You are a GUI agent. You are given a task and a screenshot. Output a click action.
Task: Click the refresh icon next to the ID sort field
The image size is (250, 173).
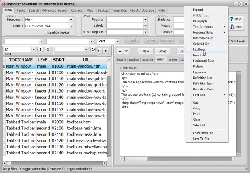(x=47, y=50)
